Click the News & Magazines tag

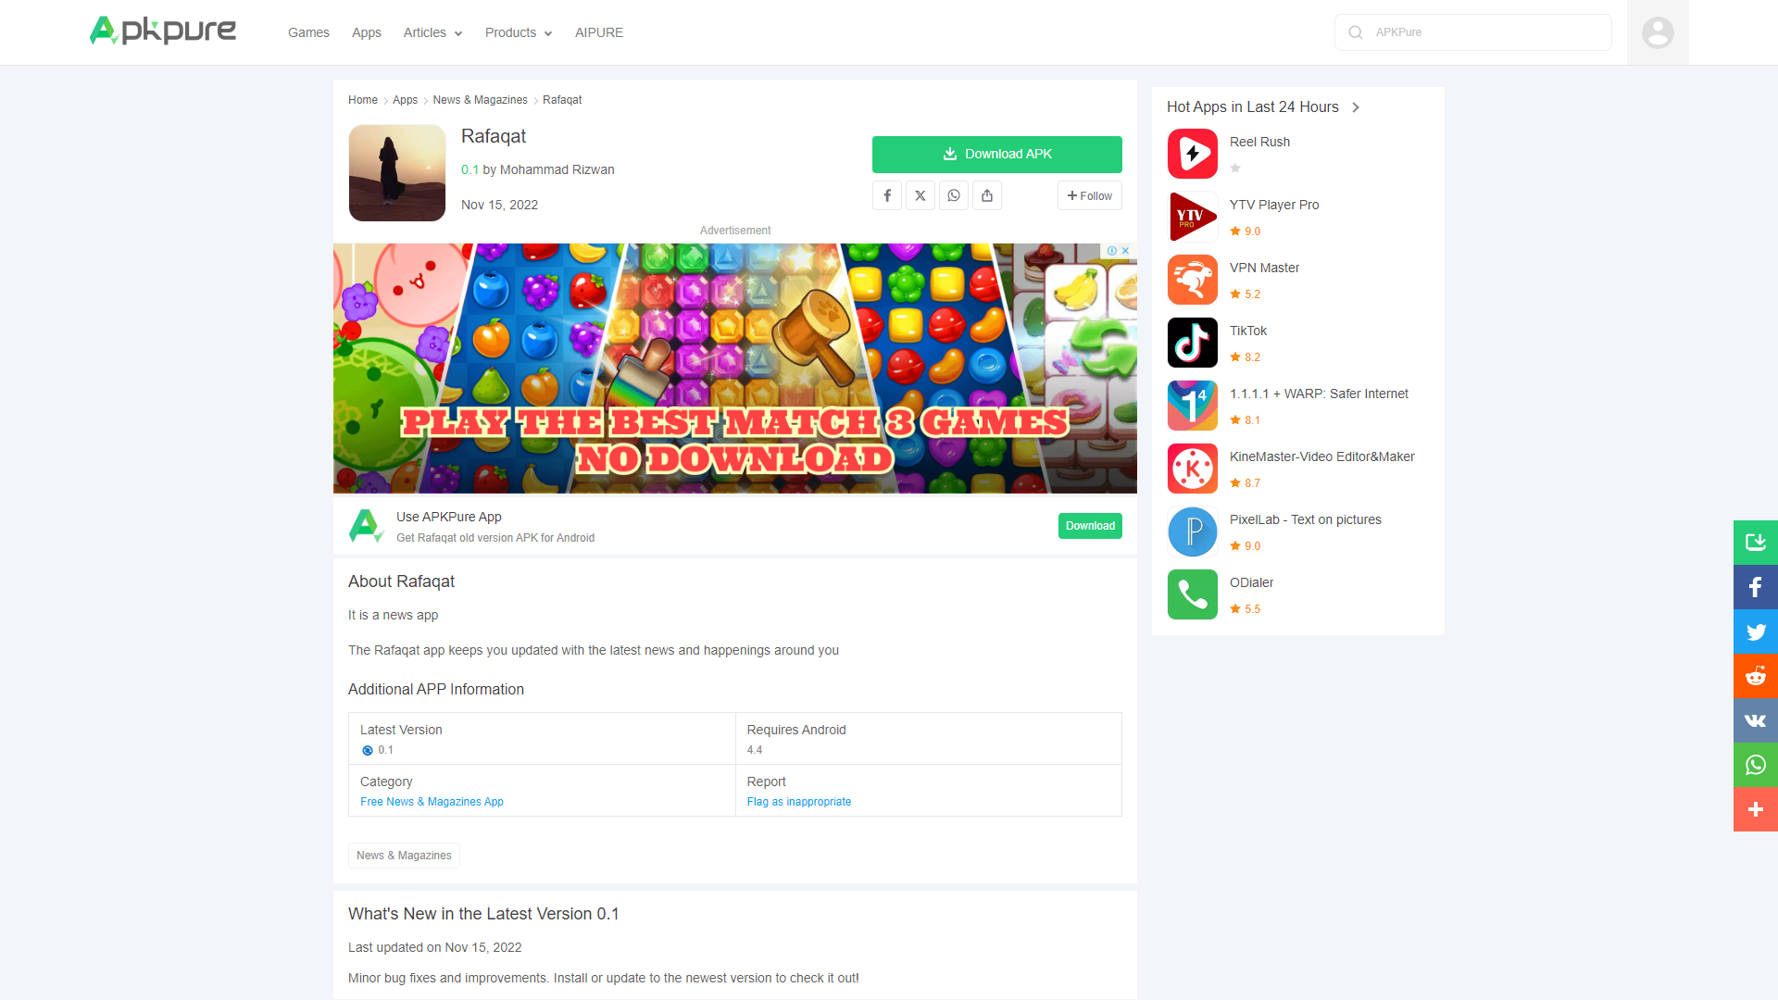tap(404, 856)
